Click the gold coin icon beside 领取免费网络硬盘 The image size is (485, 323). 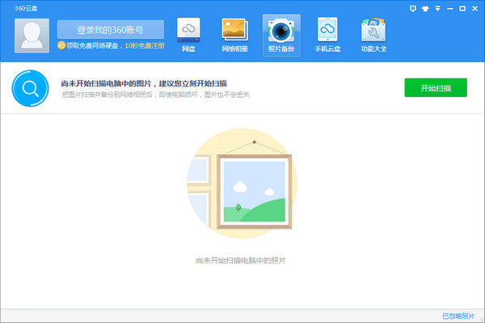coord(61,46)
